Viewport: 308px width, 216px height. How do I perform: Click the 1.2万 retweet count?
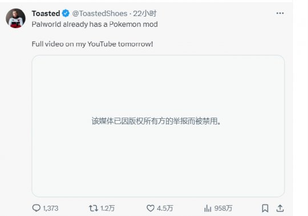click(107, 209)
